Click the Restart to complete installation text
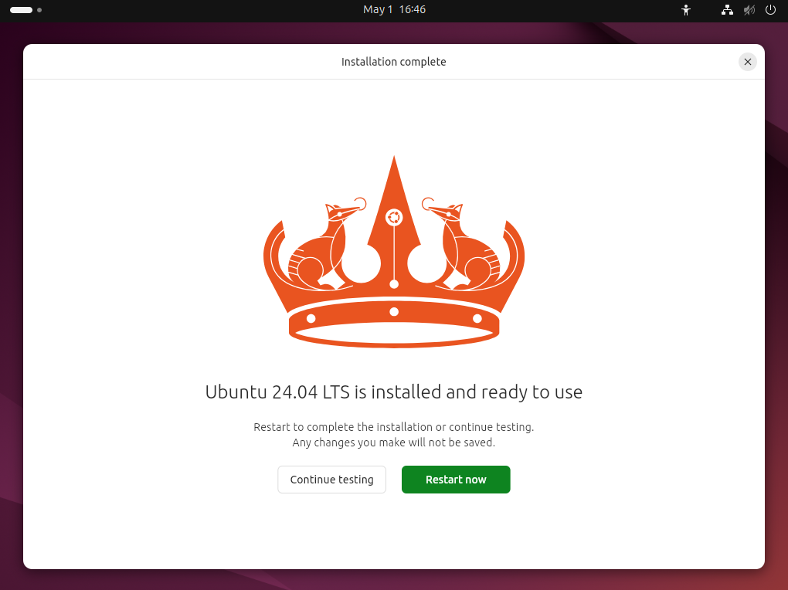This screenshot has width=788, height=590. [x=394, y=427]
